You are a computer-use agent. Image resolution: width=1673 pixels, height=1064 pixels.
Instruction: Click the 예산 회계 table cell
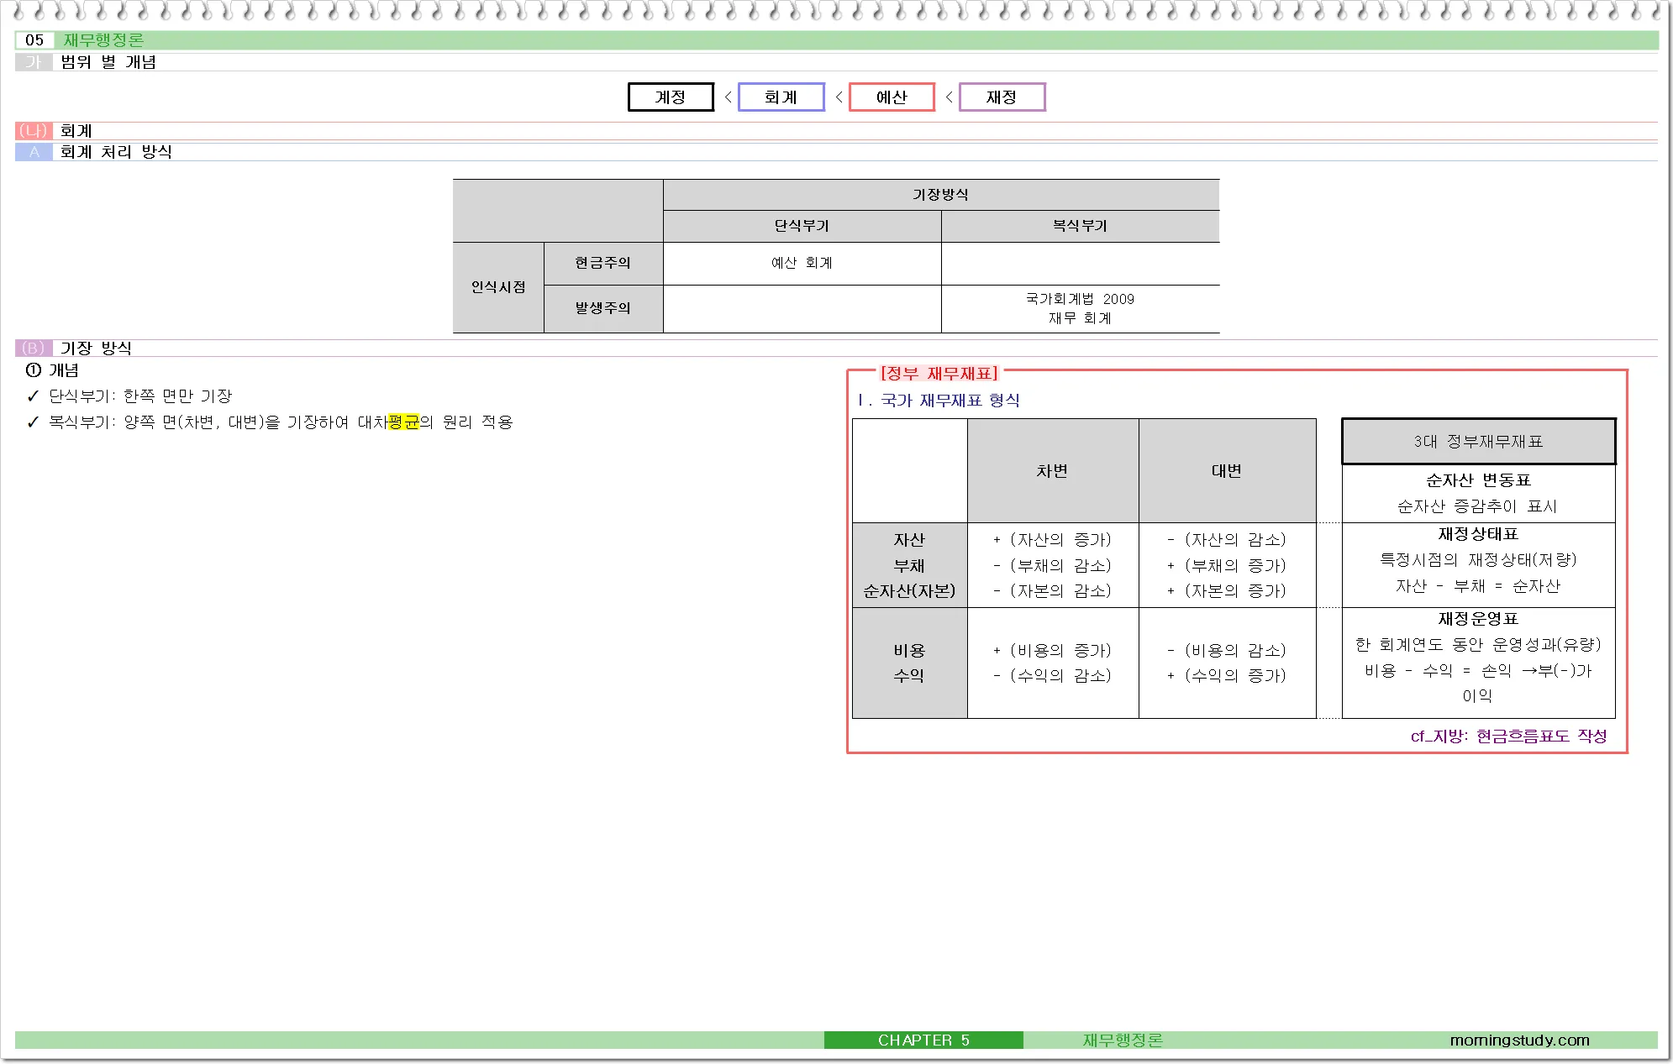pyautogui.click(x=802, y=263)
